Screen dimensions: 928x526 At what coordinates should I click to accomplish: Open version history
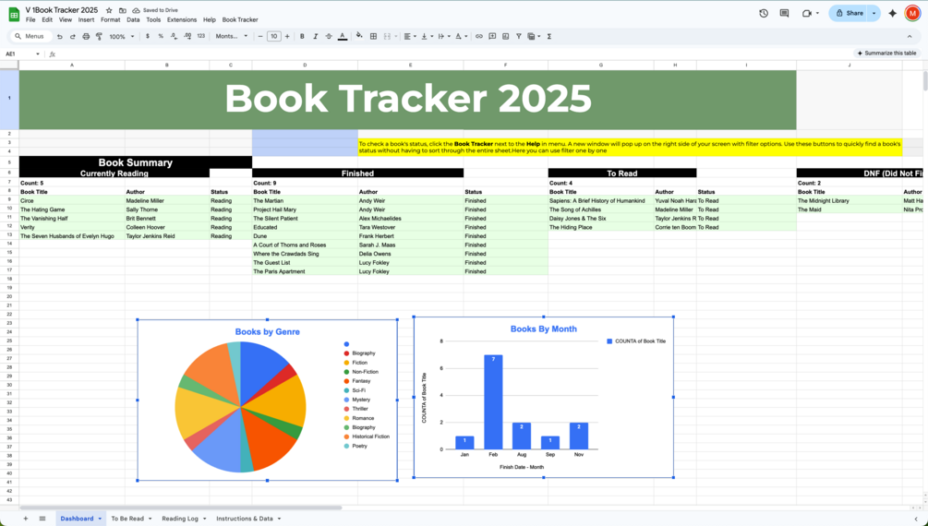point(764,13)
